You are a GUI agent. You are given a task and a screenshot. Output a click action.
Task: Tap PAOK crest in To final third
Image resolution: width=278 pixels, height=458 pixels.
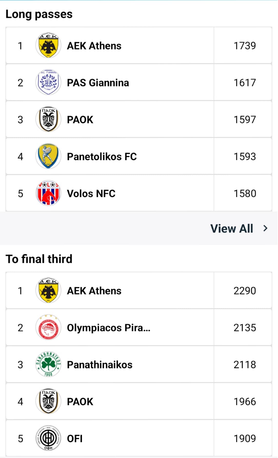click(x=48, y=401)
